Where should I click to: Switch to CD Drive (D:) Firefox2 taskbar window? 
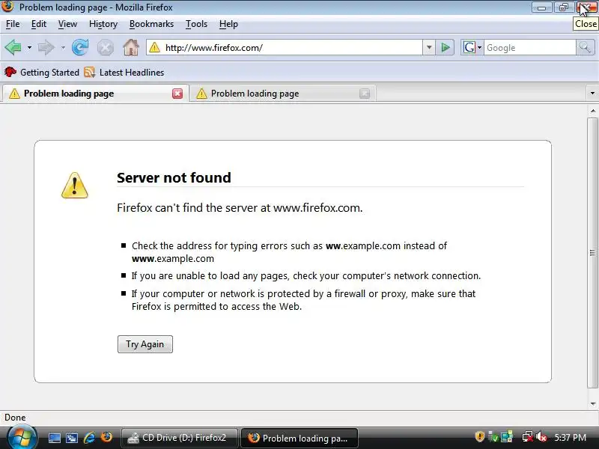(x=179, y=438)
